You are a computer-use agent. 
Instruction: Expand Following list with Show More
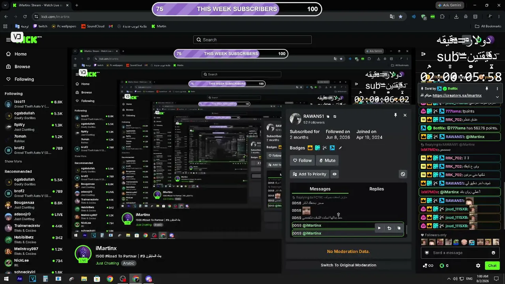(x=13, y=161)
